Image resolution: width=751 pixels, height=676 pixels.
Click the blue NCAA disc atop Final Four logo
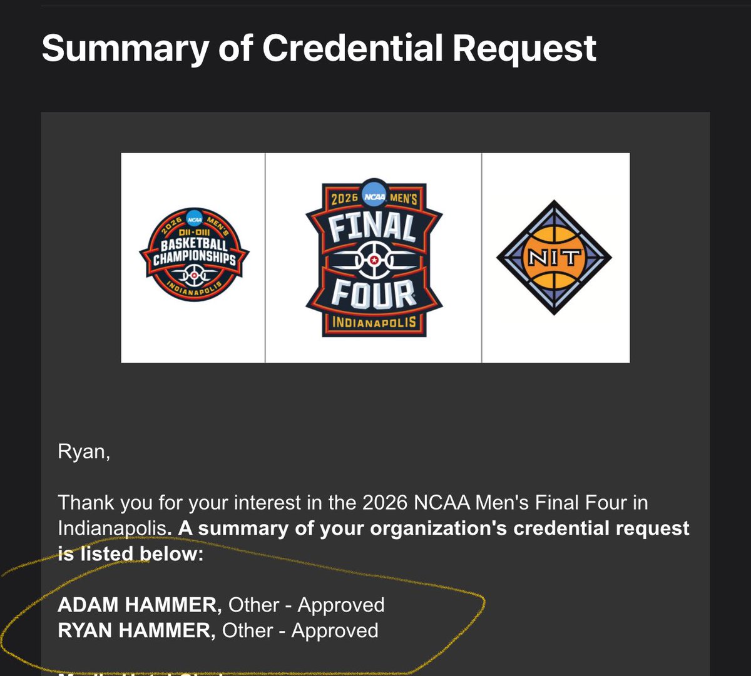coord(374,197)
